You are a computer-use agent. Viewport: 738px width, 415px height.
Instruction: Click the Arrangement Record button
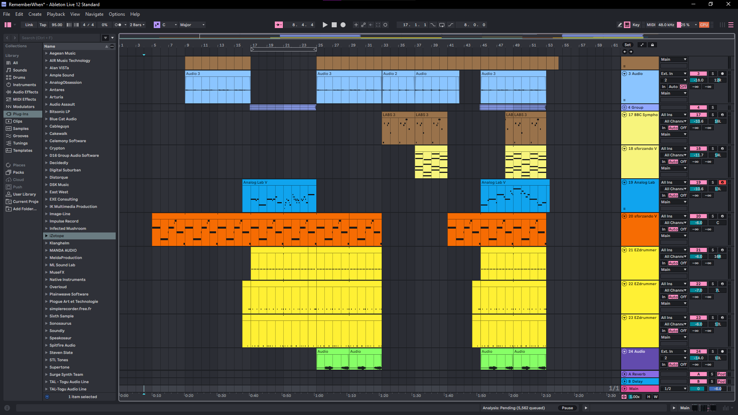click(343, 25)
